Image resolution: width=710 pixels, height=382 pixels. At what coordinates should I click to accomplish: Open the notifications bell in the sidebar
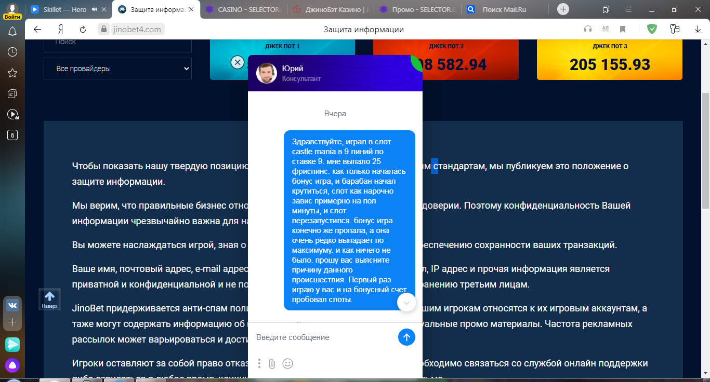click(x=12, y=31)
